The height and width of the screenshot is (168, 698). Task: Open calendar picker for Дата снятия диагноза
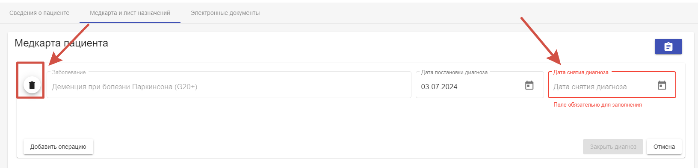662,85
